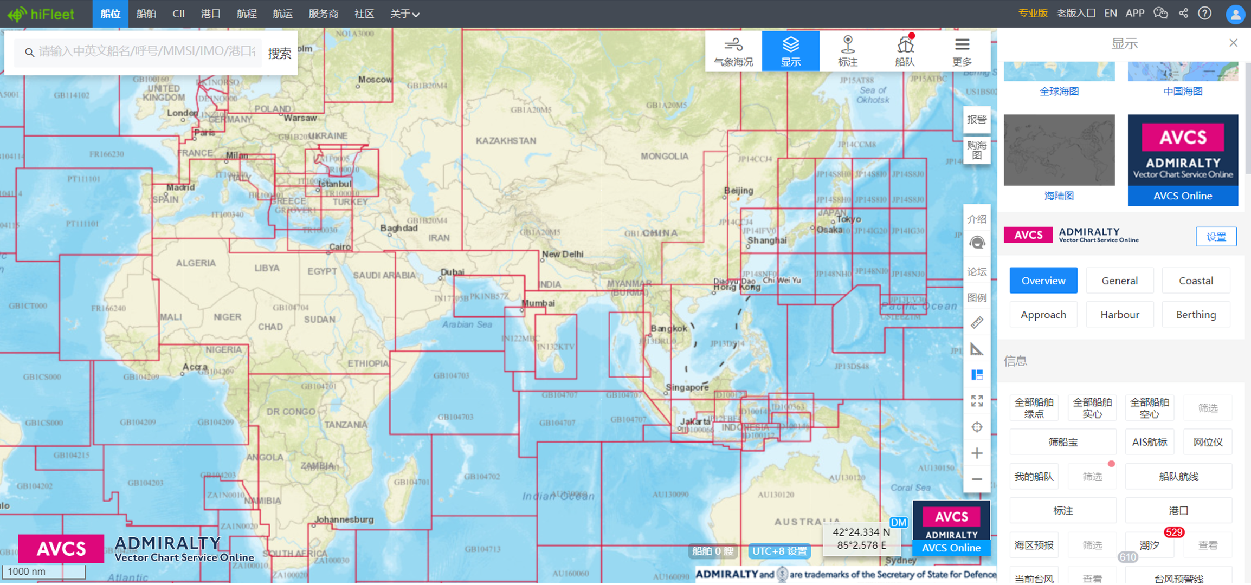Toggle the 网位仪 layer

tap(1208, 442)
